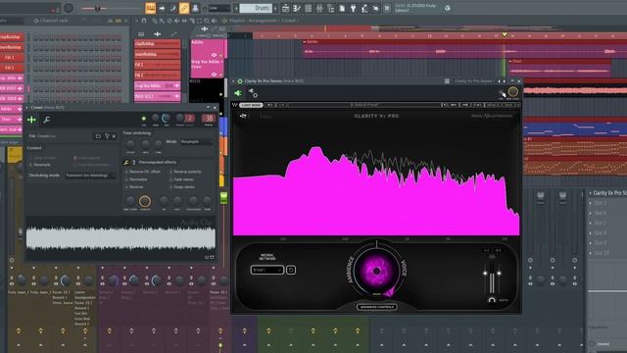The width and height of the screenshot is (627, 353).
Task: Click the green speaker icon in Clarity window
Action: pyautogui.click(x=238, y=93)
